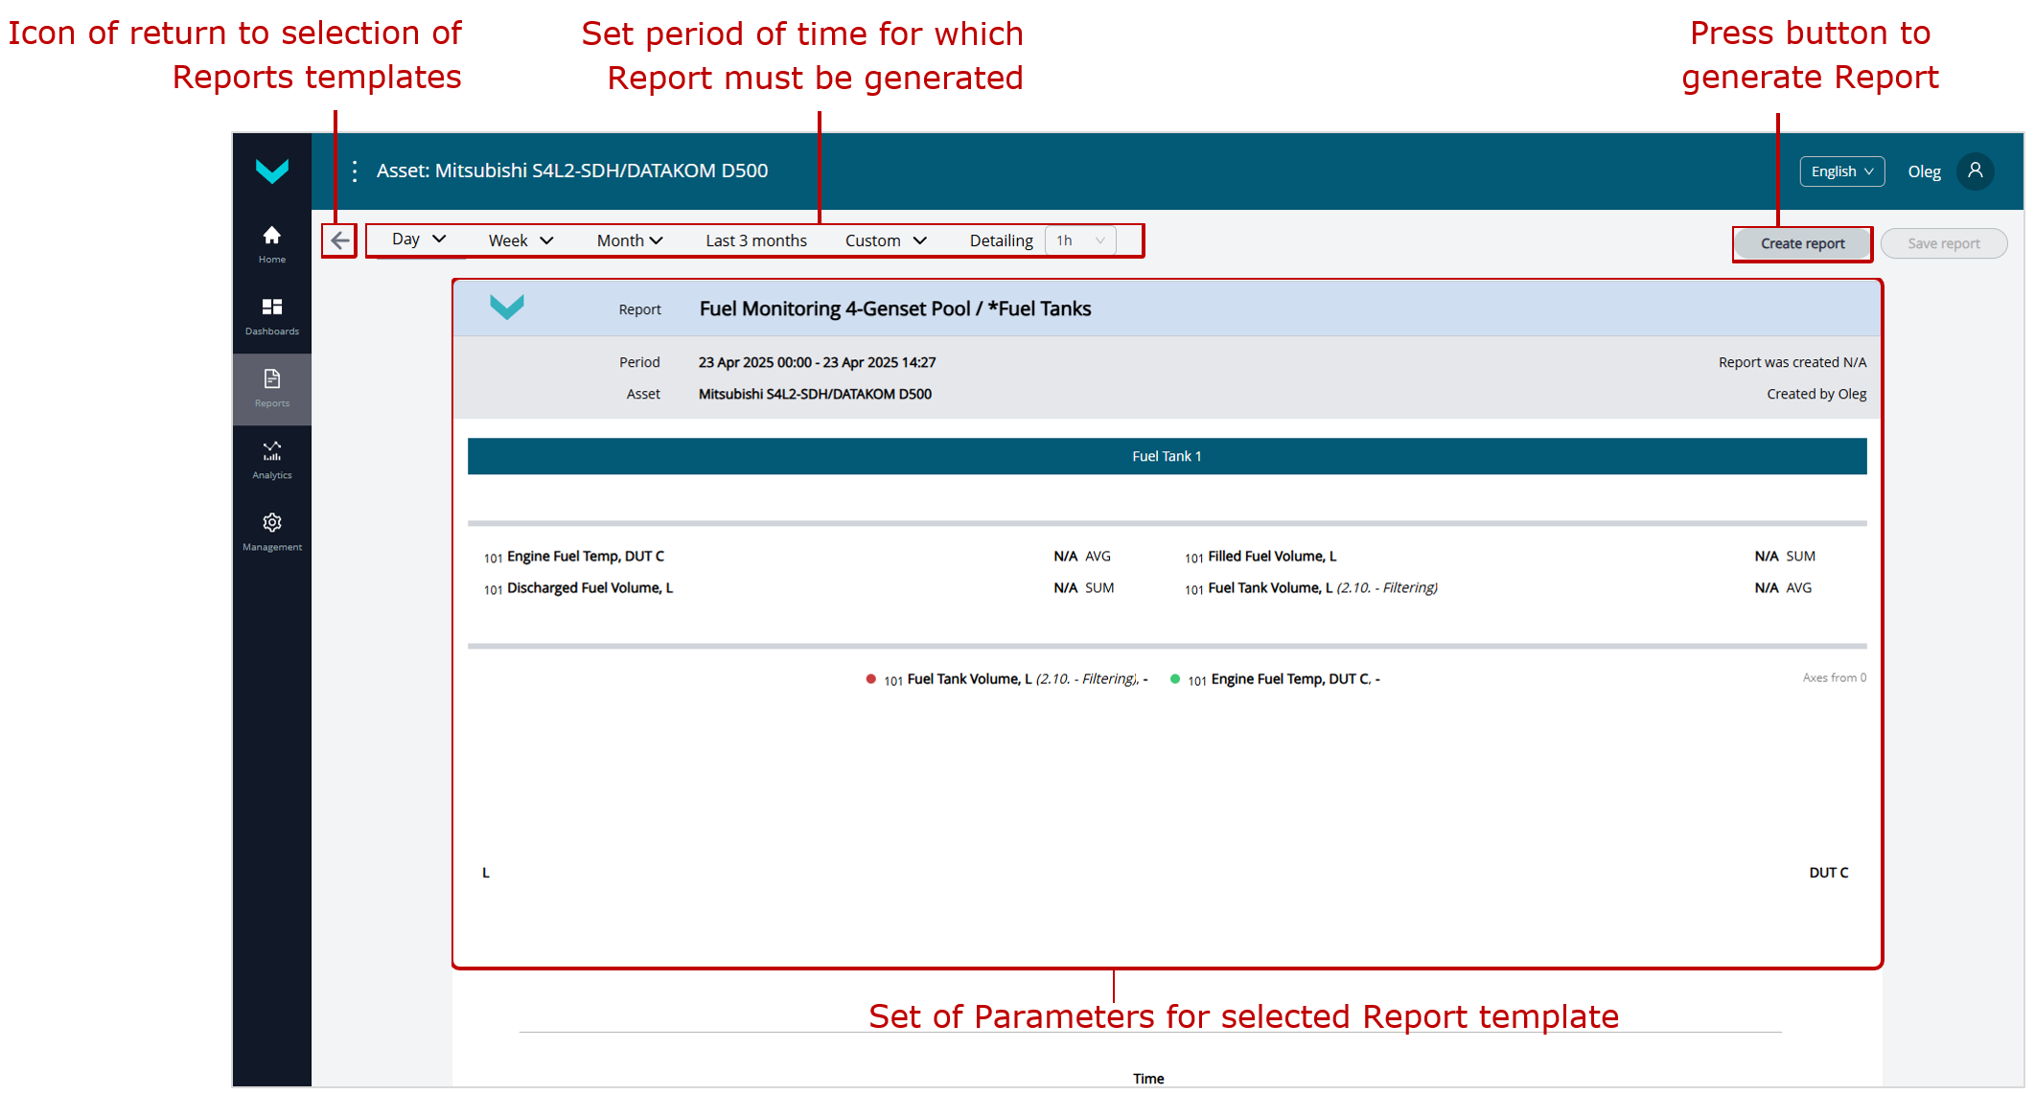Open the Detailing 1h combo box
The image size is (2035, 1094).
(x=1080, y=240)
